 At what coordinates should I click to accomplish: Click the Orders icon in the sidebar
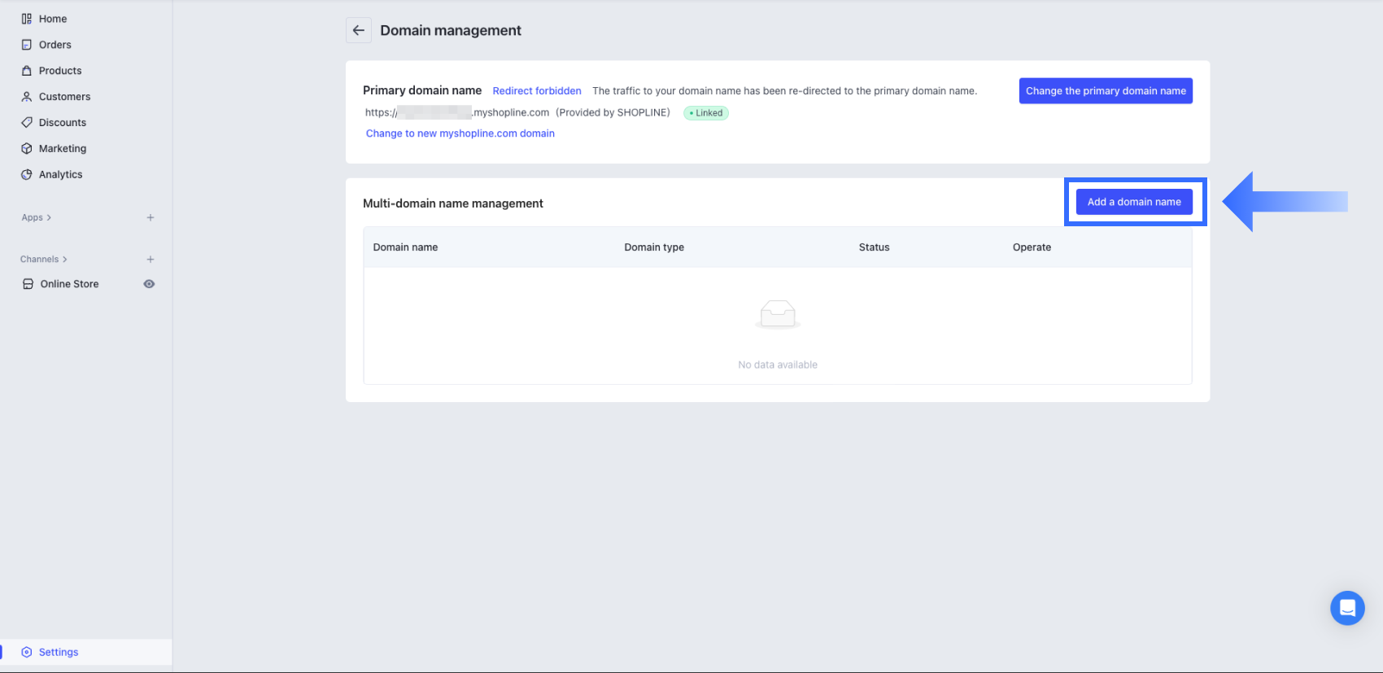[27, 45]
